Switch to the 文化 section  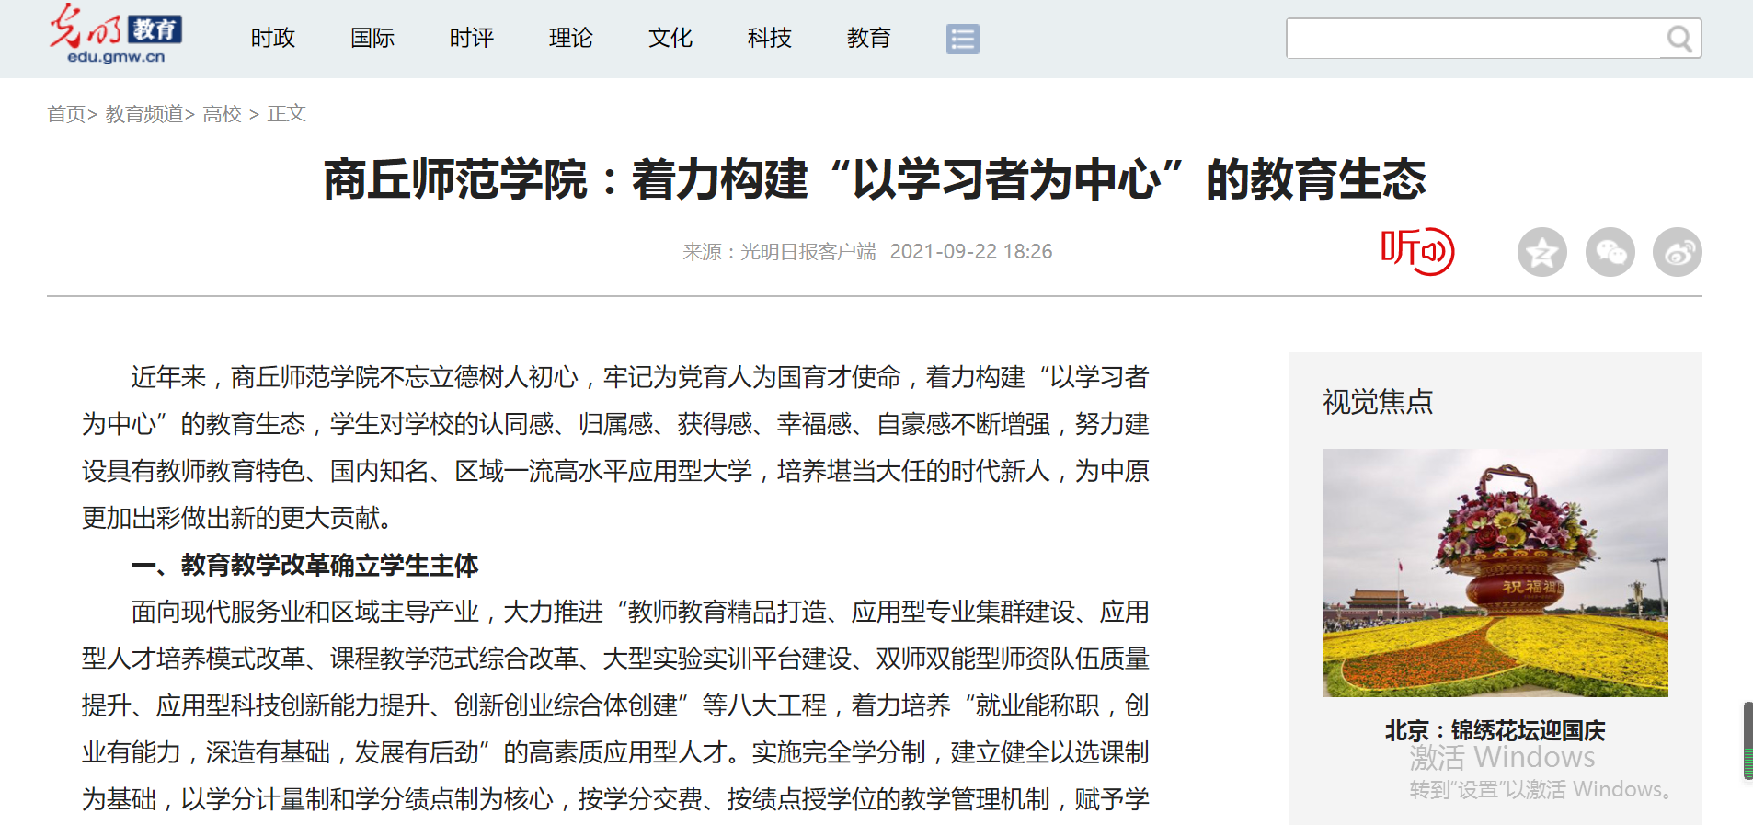pyautogui.click(x=670, y=38)
